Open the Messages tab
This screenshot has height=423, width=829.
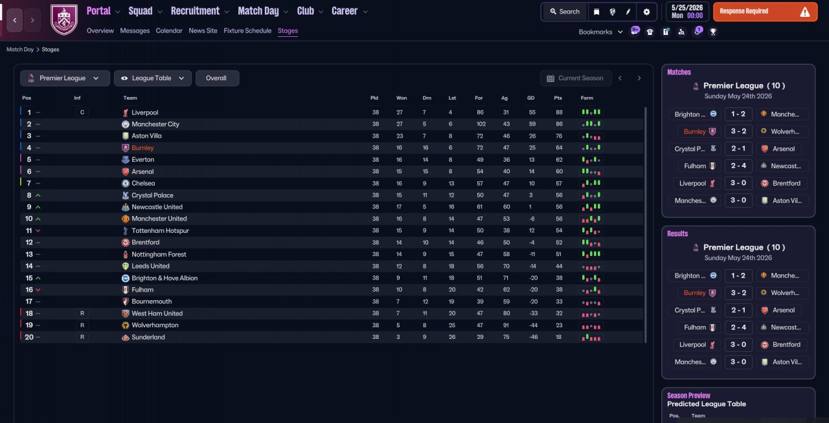(135, 30)
